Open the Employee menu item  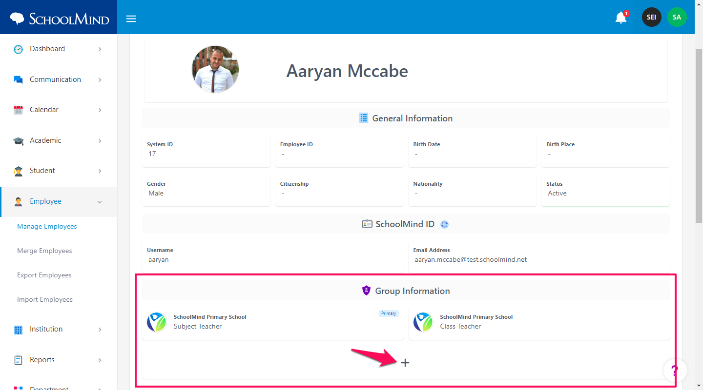point(59,201)
